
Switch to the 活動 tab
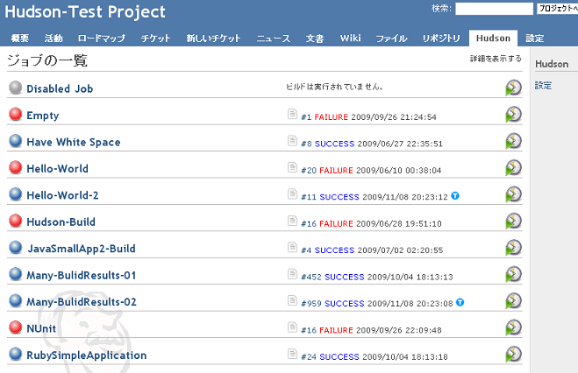point(54,39)
